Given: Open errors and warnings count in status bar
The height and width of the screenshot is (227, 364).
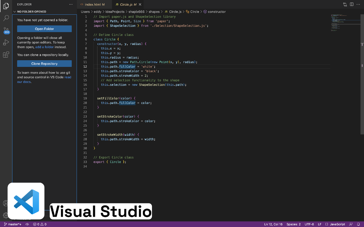Looking at the screenshot, I should (x=40, y=224).
